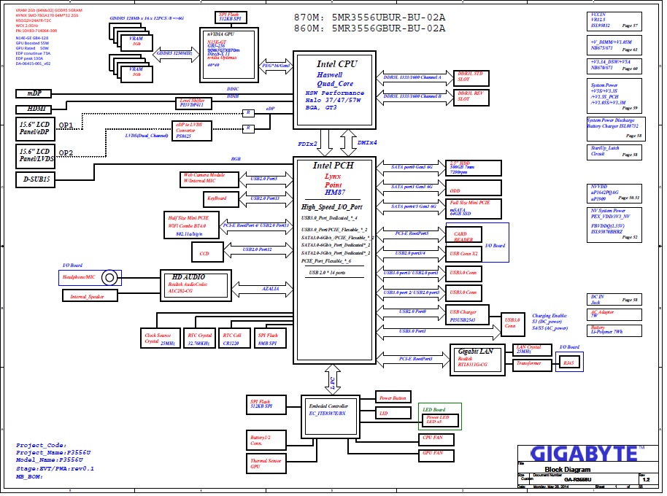Select the "mDP" connector box
This screenshot has width=667, height=496.
(34, 93)
